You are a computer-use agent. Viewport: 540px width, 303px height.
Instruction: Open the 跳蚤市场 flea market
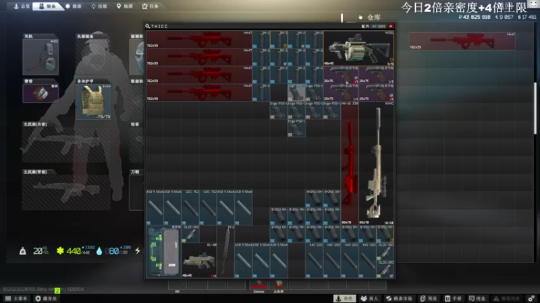[400, 298]
